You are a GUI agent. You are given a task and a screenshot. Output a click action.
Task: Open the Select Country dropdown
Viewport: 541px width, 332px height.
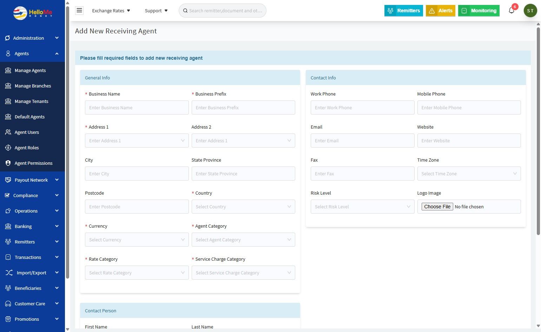pyautogui.click(x=243, y=207)
